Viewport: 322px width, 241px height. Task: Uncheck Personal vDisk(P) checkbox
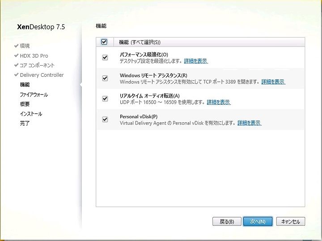(105, 119)
